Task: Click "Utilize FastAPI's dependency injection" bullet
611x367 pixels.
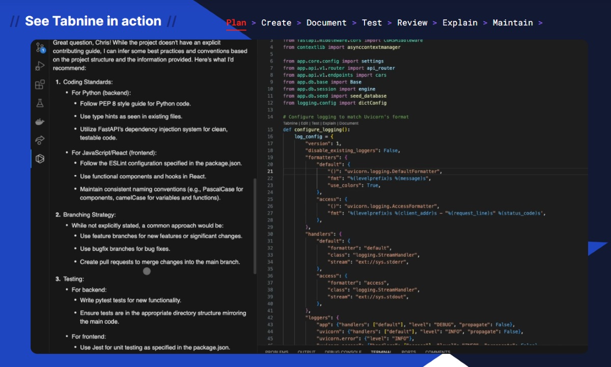Action: pos(154,133)
